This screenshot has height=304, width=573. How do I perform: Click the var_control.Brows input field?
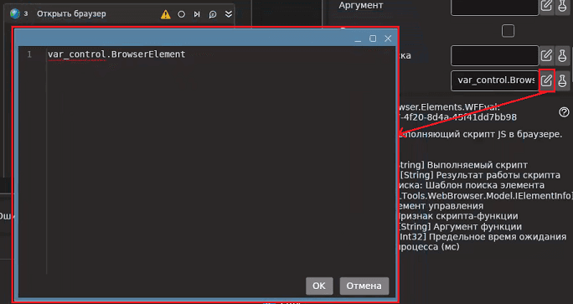[x=494, y=80]
